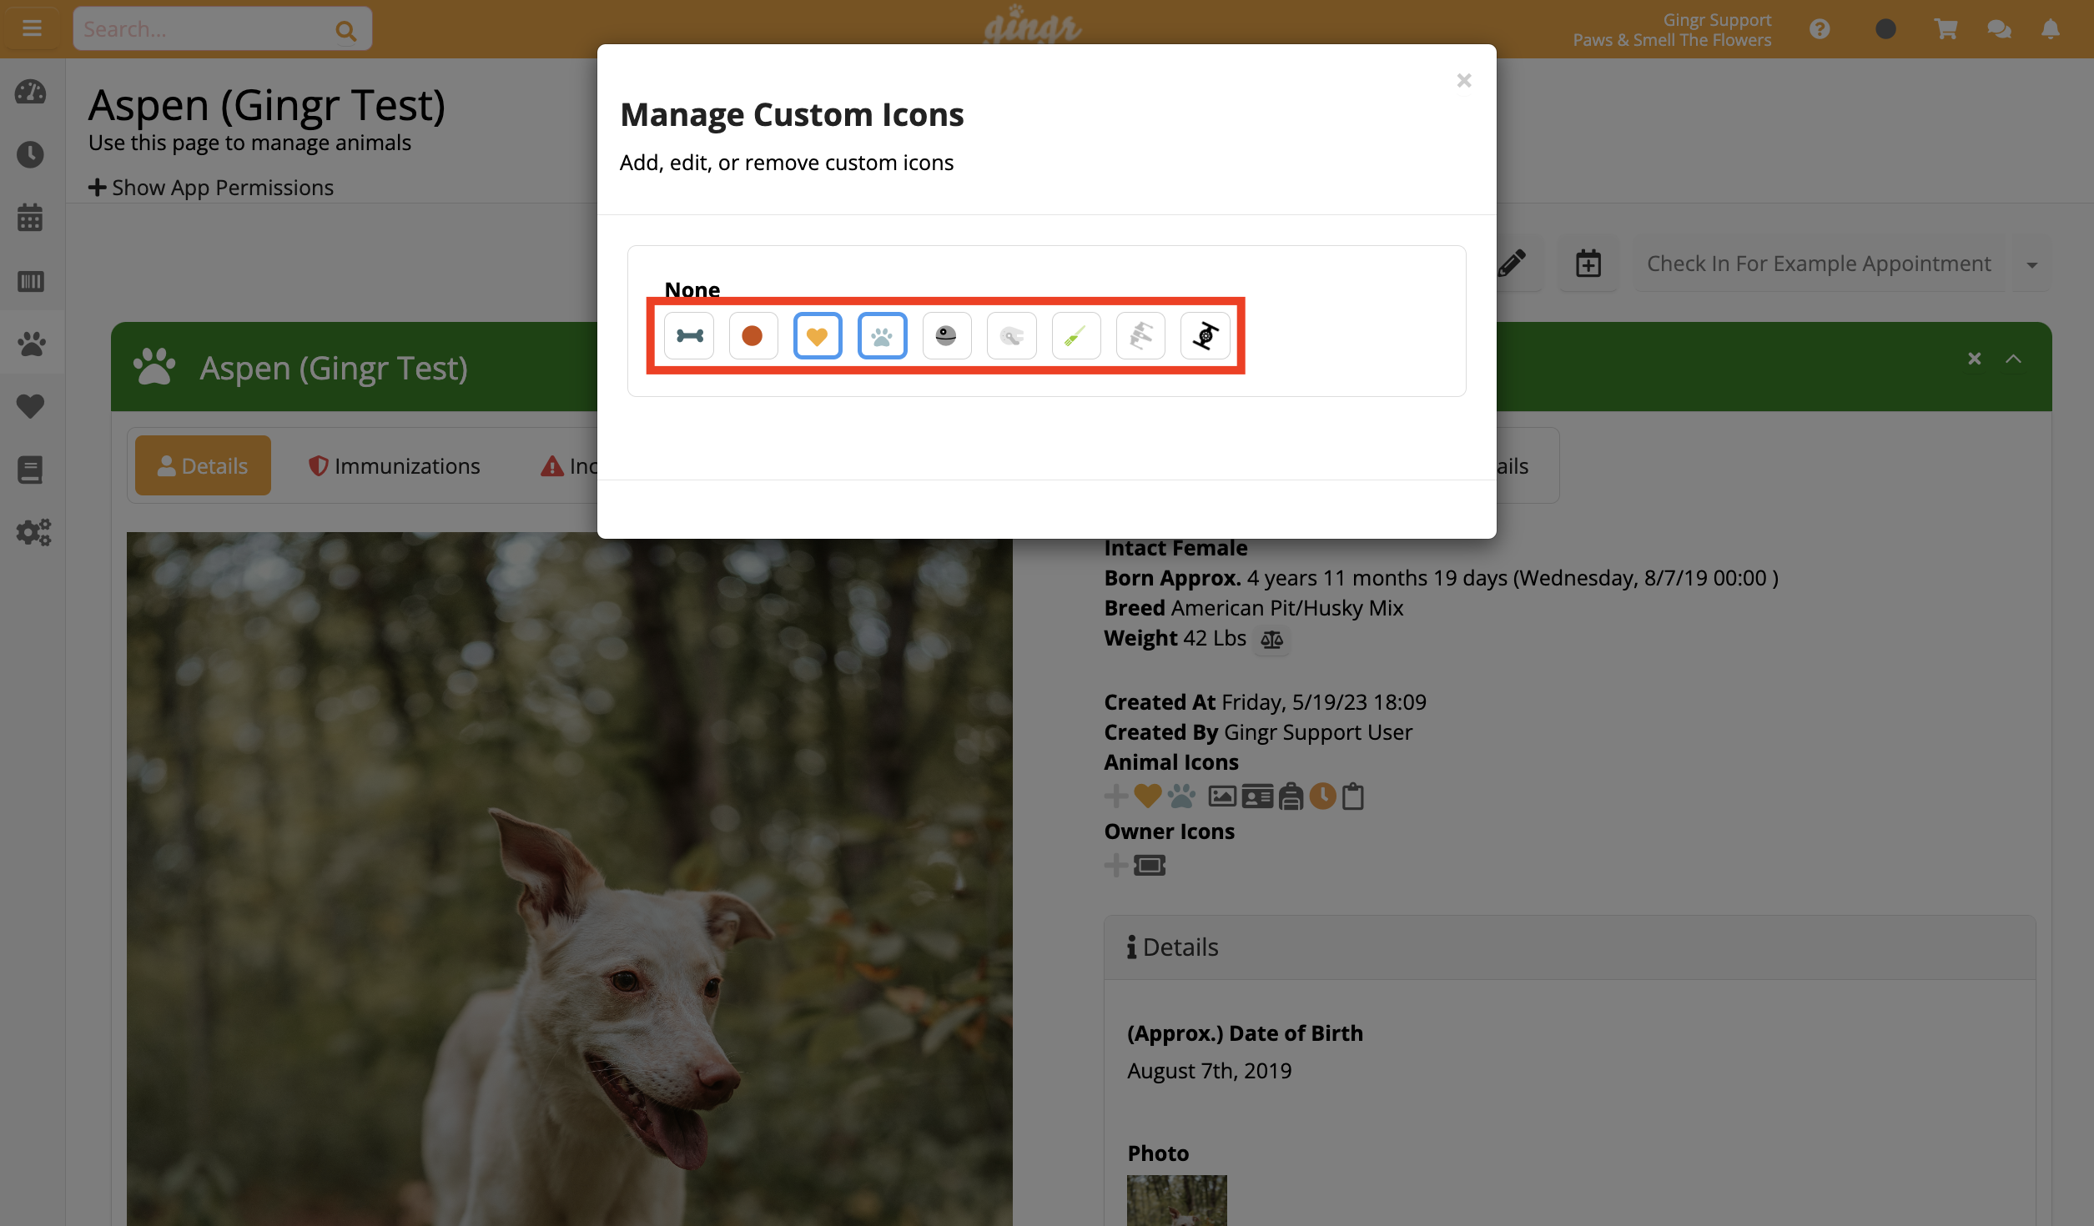Switch to the Details tab

pos(203,465)
